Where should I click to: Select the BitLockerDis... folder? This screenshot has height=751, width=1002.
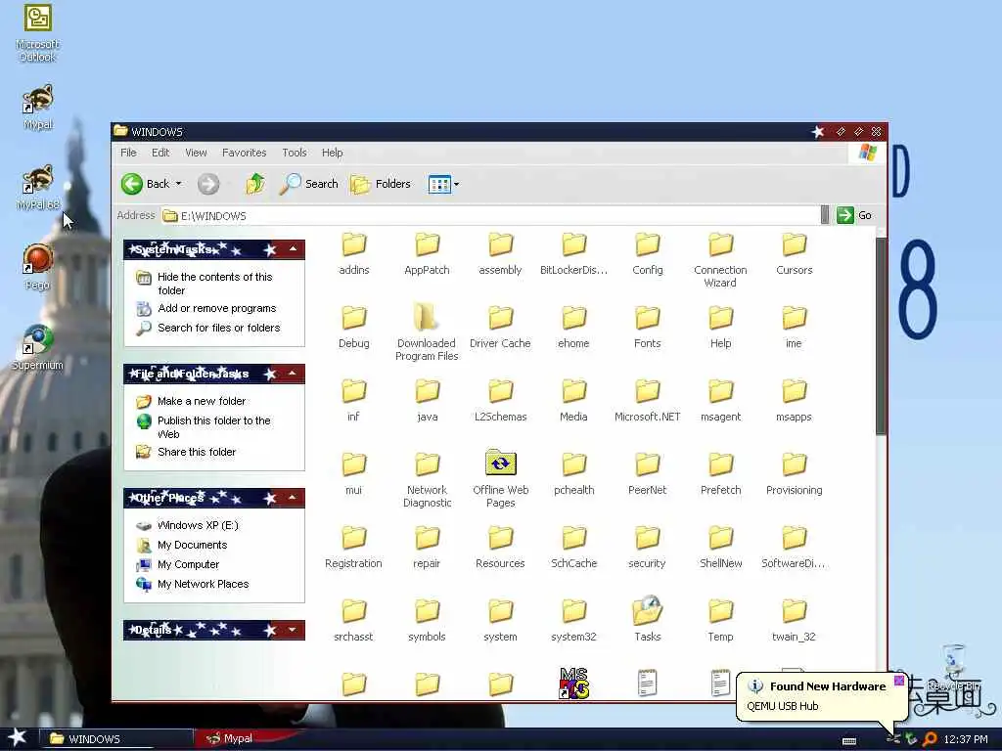tap(573, 253)
